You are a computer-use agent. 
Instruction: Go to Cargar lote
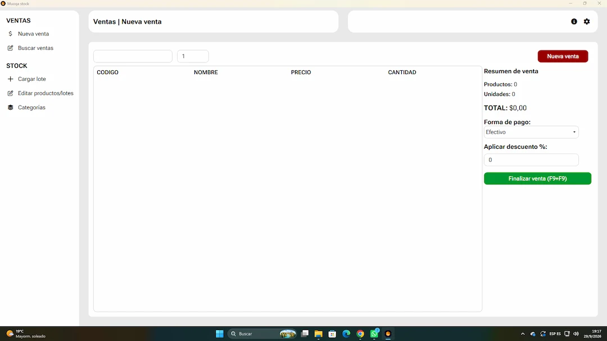(x=31, y=79)
